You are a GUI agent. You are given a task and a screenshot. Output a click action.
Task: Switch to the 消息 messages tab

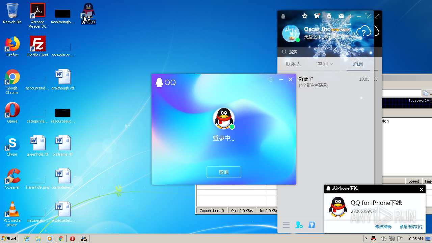pos(358,64)
